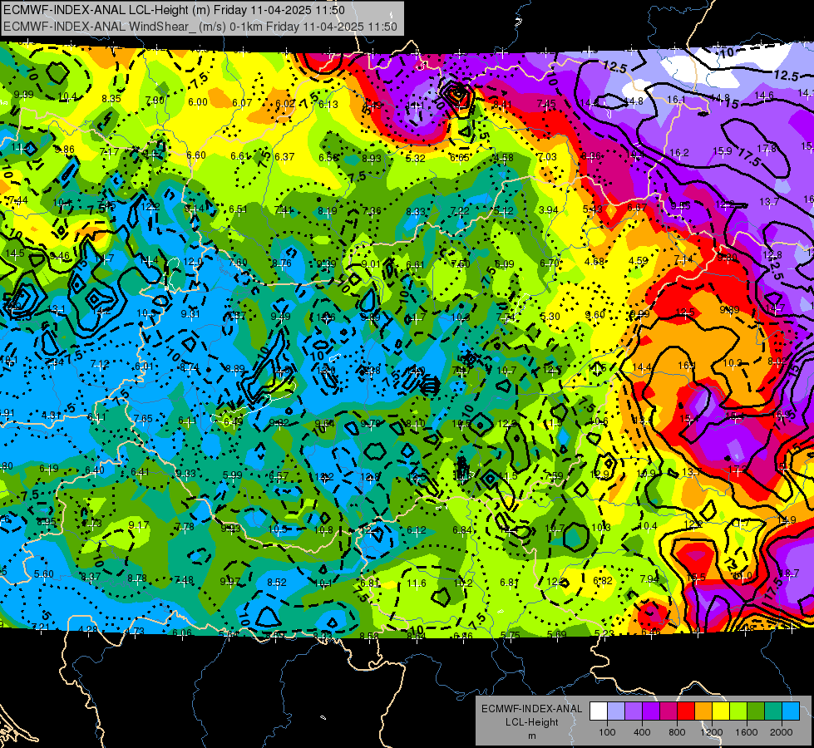
Task: Click the wind shear value '9.86'
Action: click(x=64, y=150)
